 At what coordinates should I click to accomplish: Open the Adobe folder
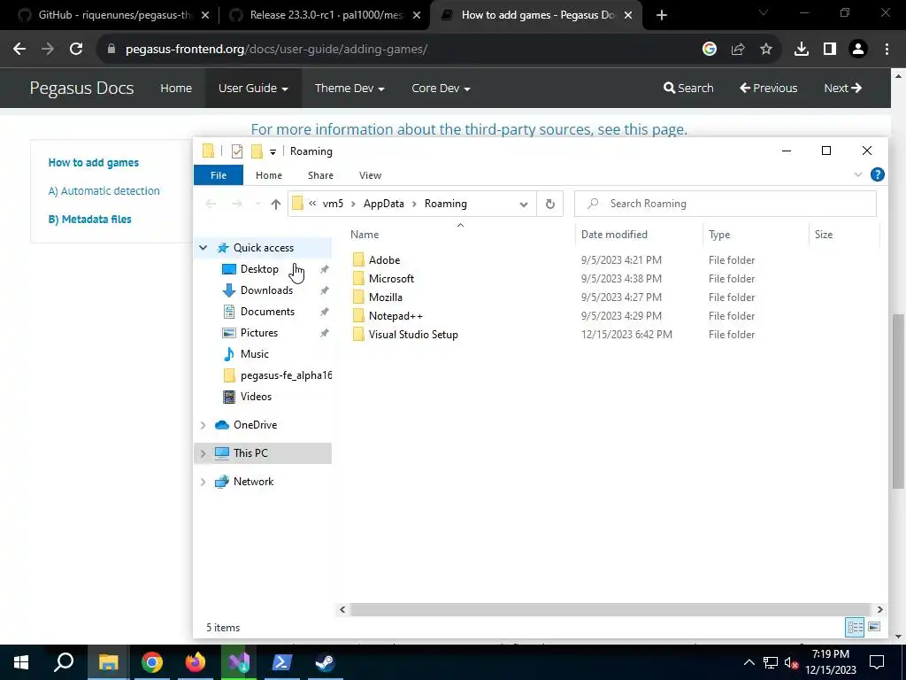point(384,260)
